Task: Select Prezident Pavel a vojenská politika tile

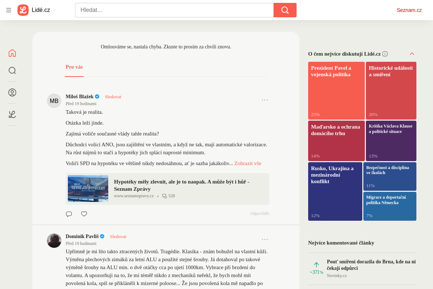Action: click(336, 91)
